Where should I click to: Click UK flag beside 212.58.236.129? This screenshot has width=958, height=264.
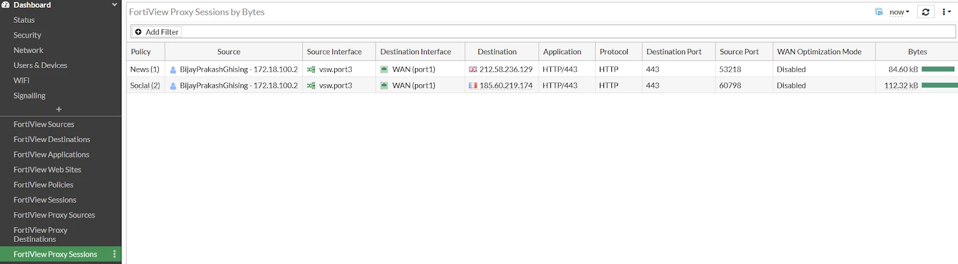pyautogui.click(x=473, y=69)
